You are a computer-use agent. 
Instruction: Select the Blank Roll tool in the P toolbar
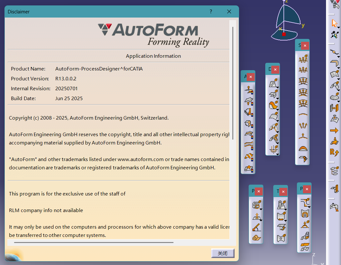pos(256,238)
